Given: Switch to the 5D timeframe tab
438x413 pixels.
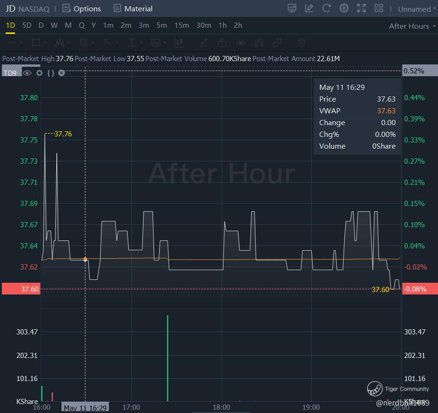Looking at the screenshot, I should tap(27, 25).
